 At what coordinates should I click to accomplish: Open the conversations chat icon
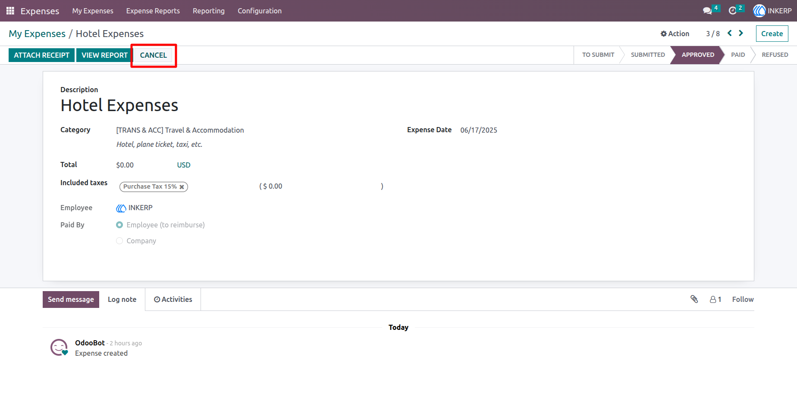point(707,11)
